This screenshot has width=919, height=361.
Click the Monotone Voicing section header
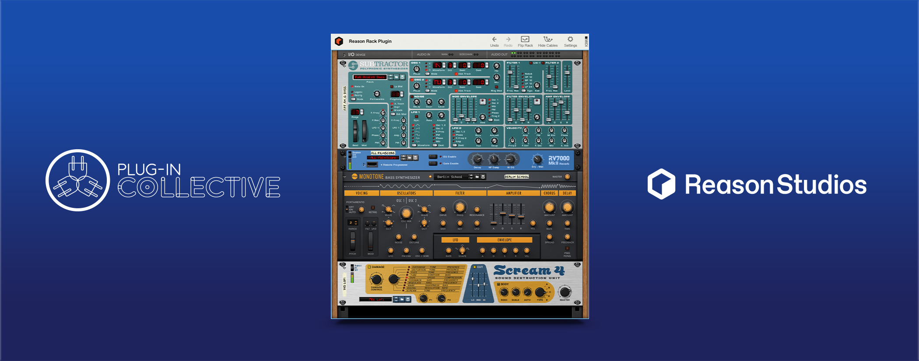(x=362, y=193)
